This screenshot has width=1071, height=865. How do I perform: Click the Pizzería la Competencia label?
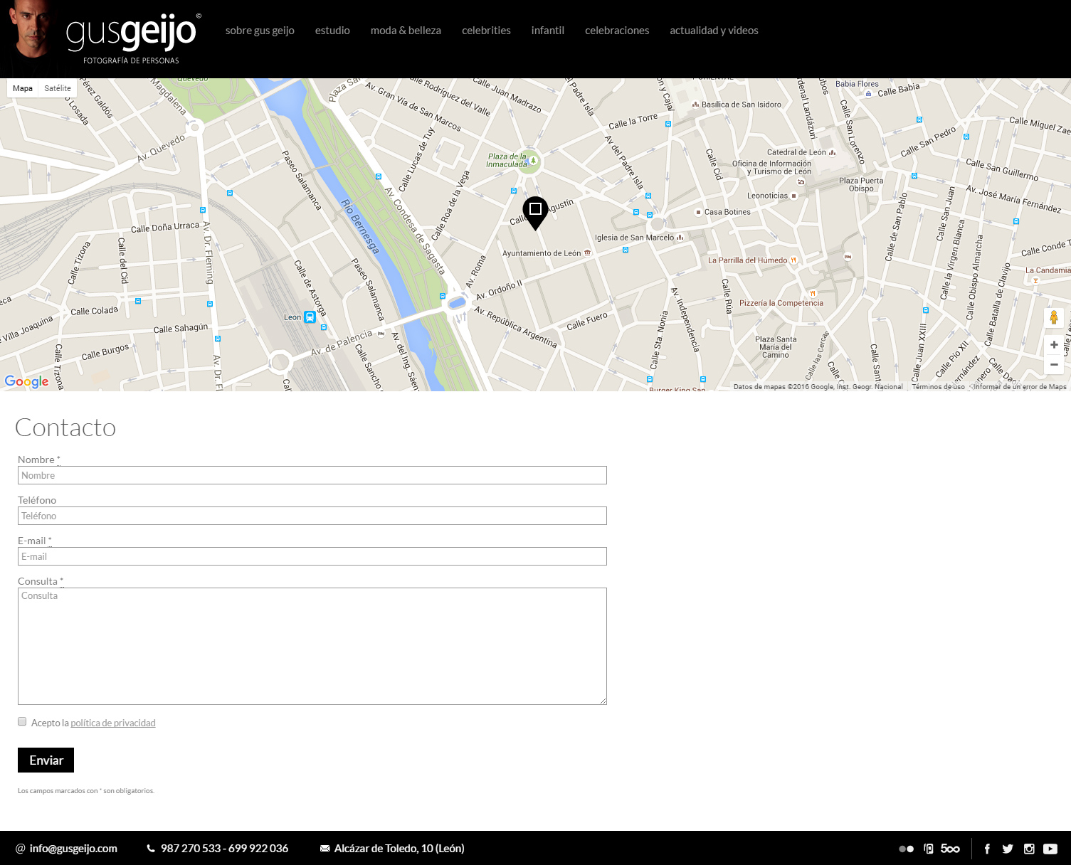click(781, 303)
